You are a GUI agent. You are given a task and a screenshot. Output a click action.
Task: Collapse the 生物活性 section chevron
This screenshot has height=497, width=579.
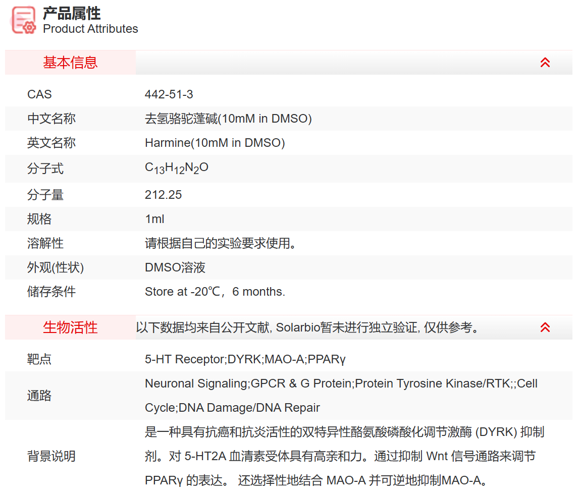tap(545, 327)
